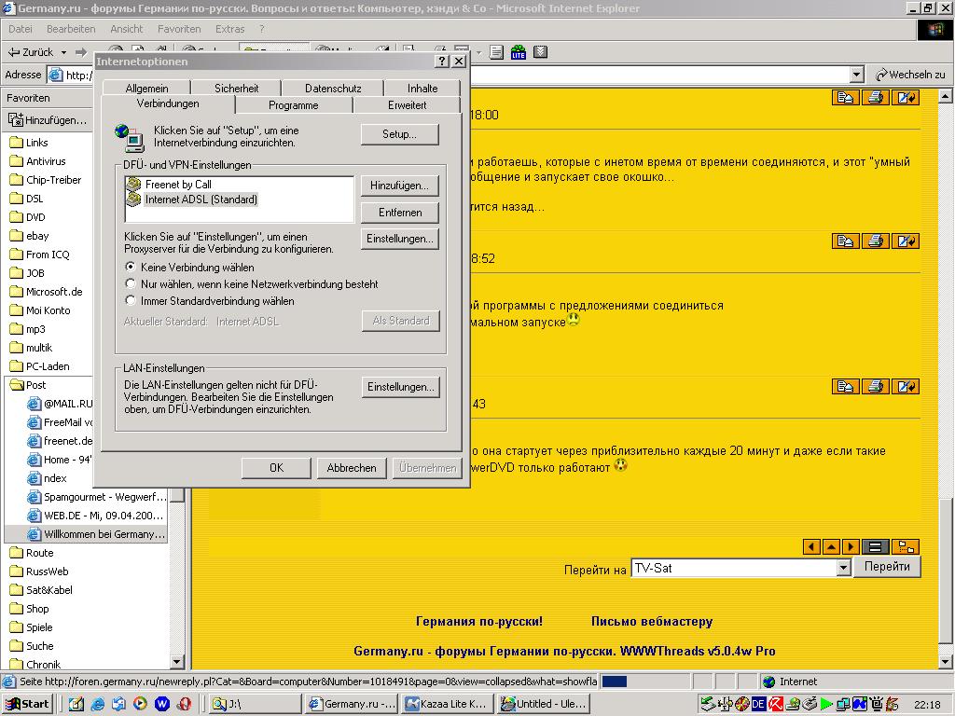This screenshot has height=716, width=955.
Task: Expand the Antivirus favorites folder
Action: [x=37, y=161]
